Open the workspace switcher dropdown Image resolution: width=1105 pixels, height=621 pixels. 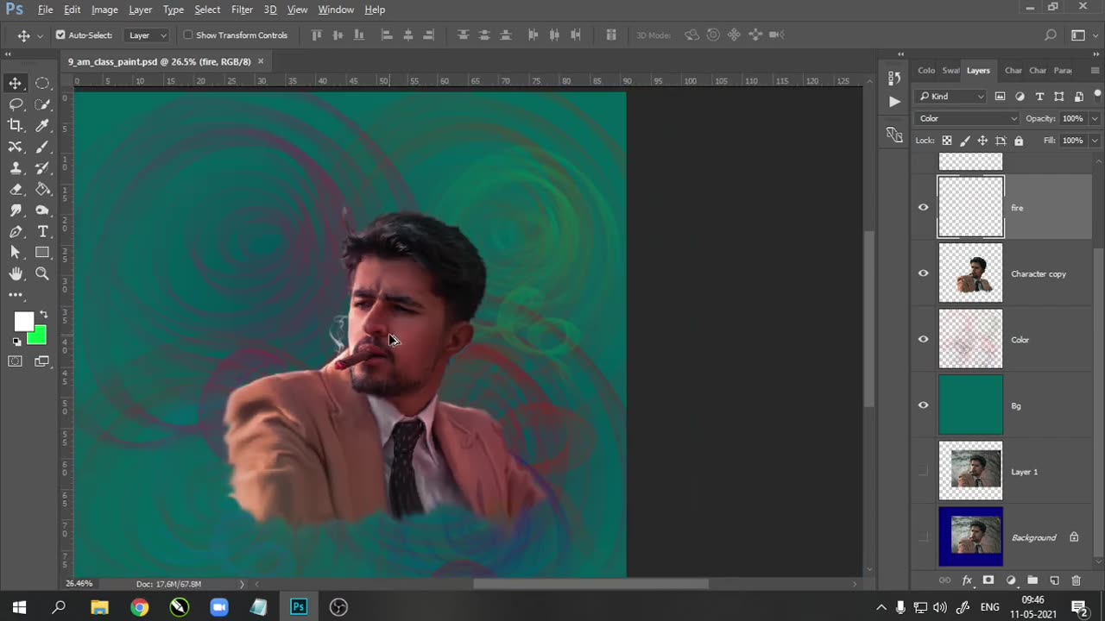point(1081,35)
